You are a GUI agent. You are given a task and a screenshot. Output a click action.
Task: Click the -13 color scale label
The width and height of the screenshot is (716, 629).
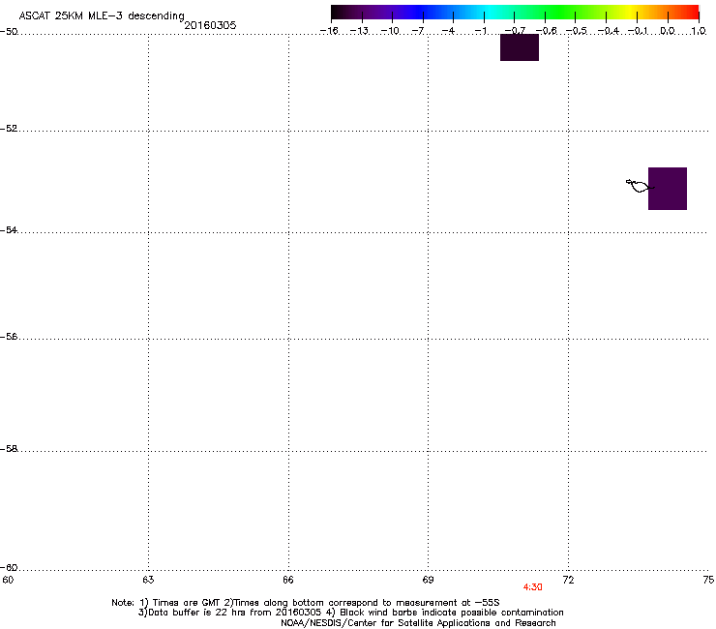click(359, 31)
